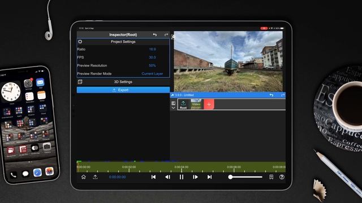Open Phone app in the iPhone dock
This screenshot has height=203, width=362.
click(x=14, y=175)
